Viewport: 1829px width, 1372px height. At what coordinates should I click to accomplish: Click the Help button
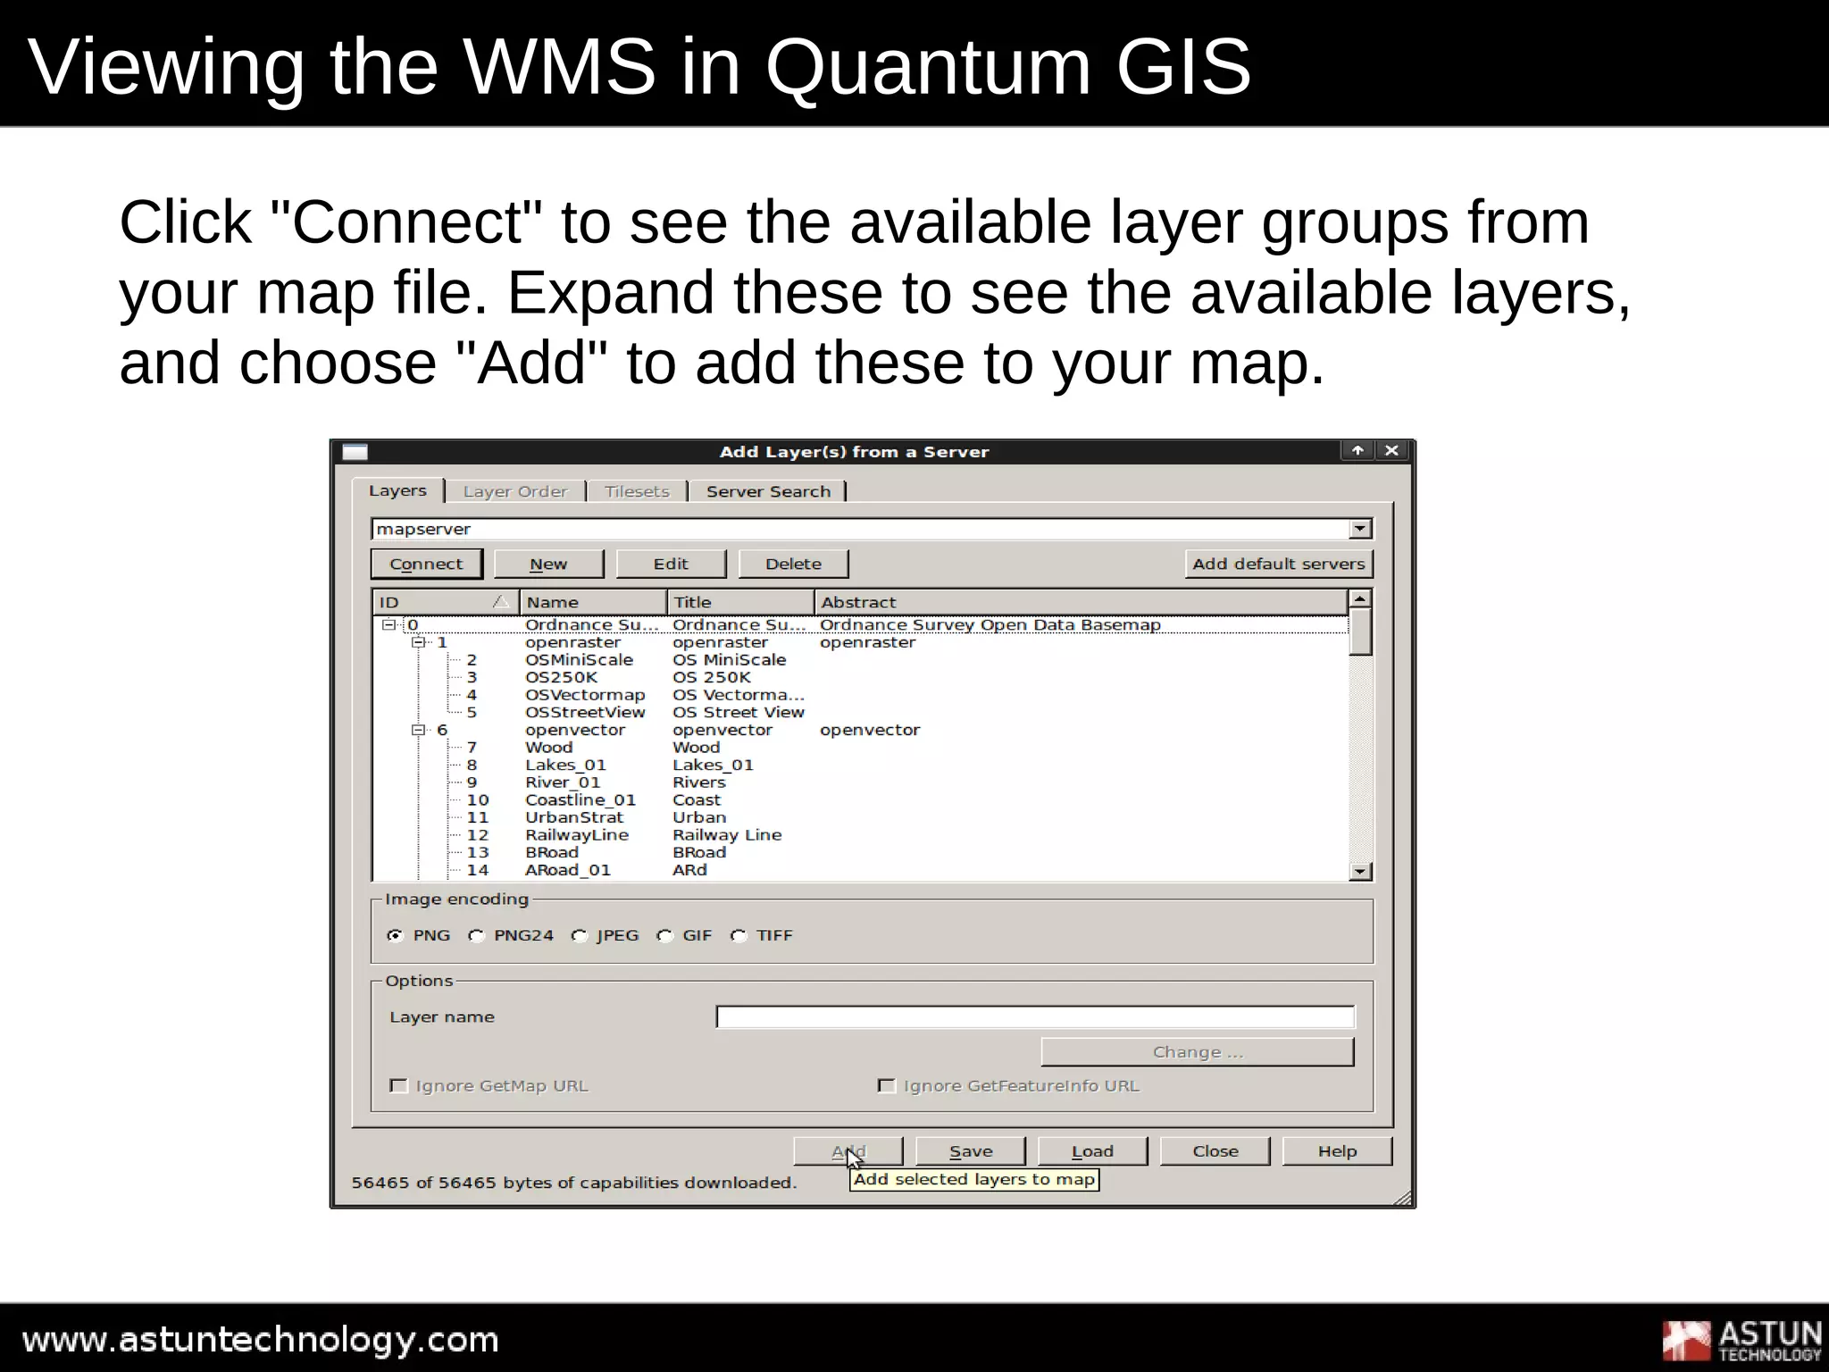coord(1337,1151)
